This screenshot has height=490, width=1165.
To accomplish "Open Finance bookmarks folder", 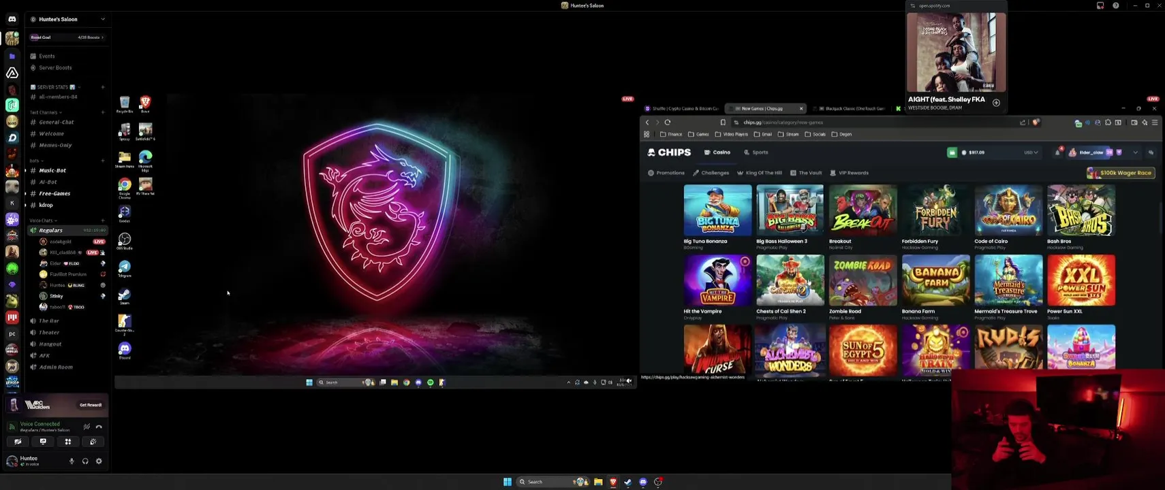I will tap(671, 134).
